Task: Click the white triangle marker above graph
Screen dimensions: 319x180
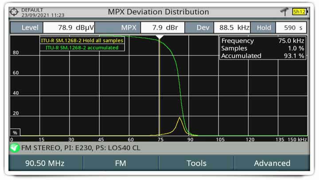Action: 160,38
